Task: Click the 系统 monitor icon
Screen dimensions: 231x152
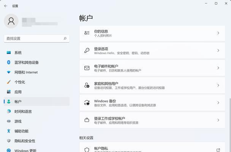Action: pyautogui.click(x=9, y=52)
